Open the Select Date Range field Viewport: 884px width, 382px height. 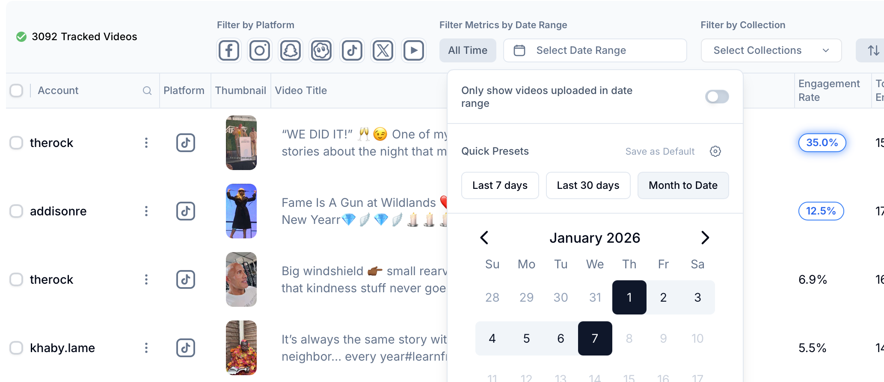tap(595, 50)
